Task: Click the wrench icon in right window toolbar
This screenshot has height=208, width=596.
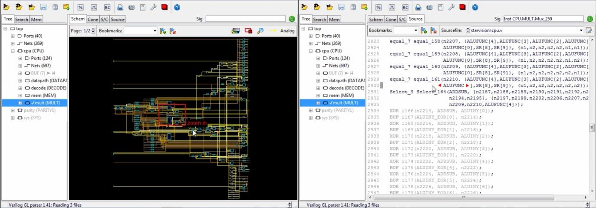Action: tap(451, 7)
